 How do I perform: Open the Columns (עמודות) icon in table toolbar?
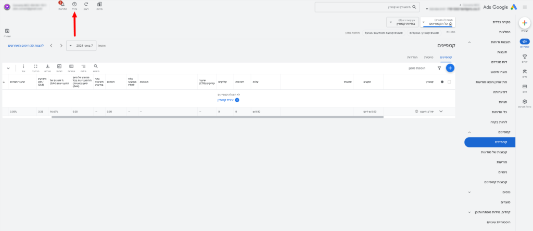tap(71, 67)
